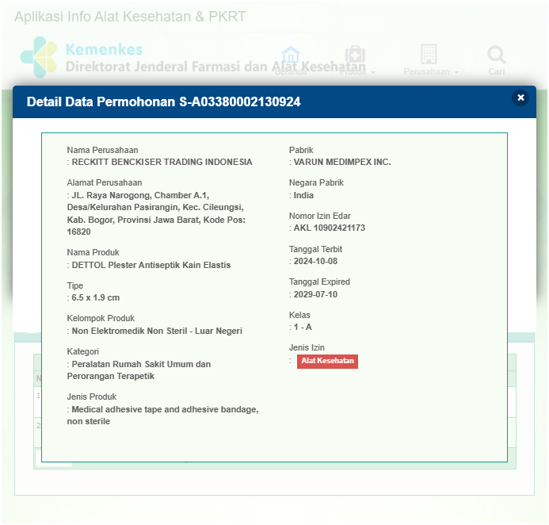Click the issue date 2024-10-08

point(315,262)
